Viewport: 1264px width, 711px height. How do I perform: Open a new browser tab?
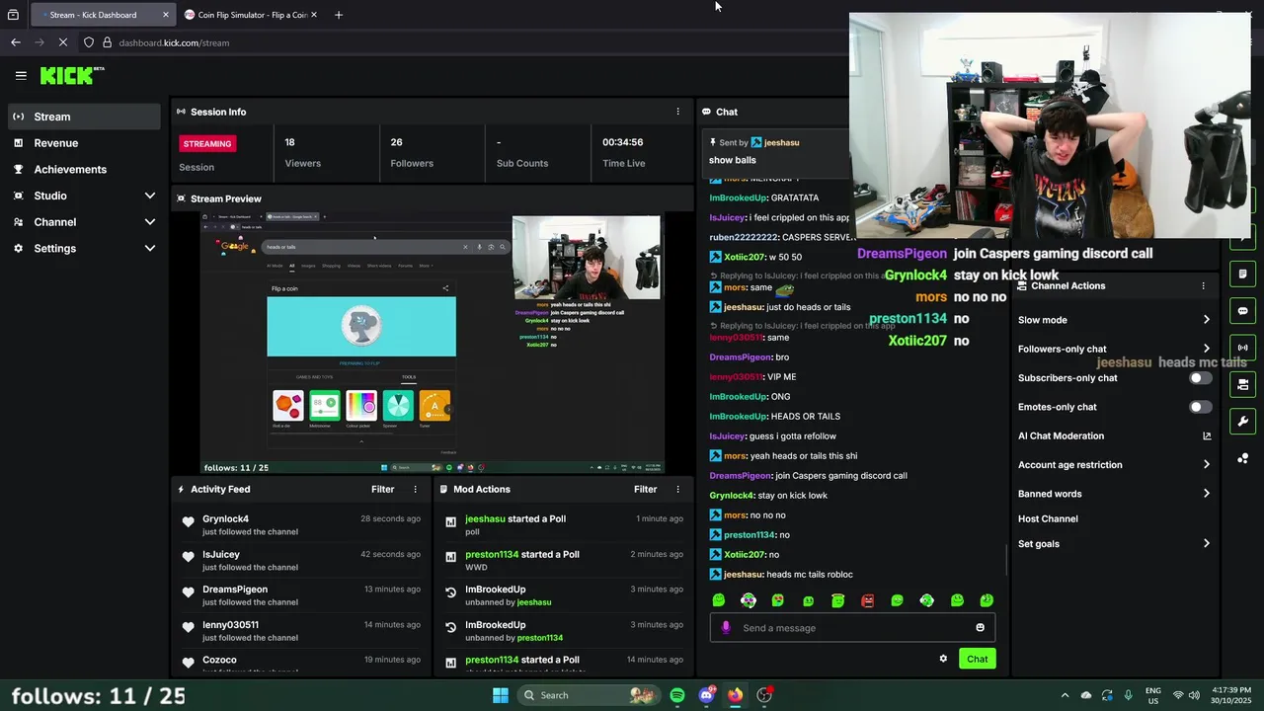339,15
